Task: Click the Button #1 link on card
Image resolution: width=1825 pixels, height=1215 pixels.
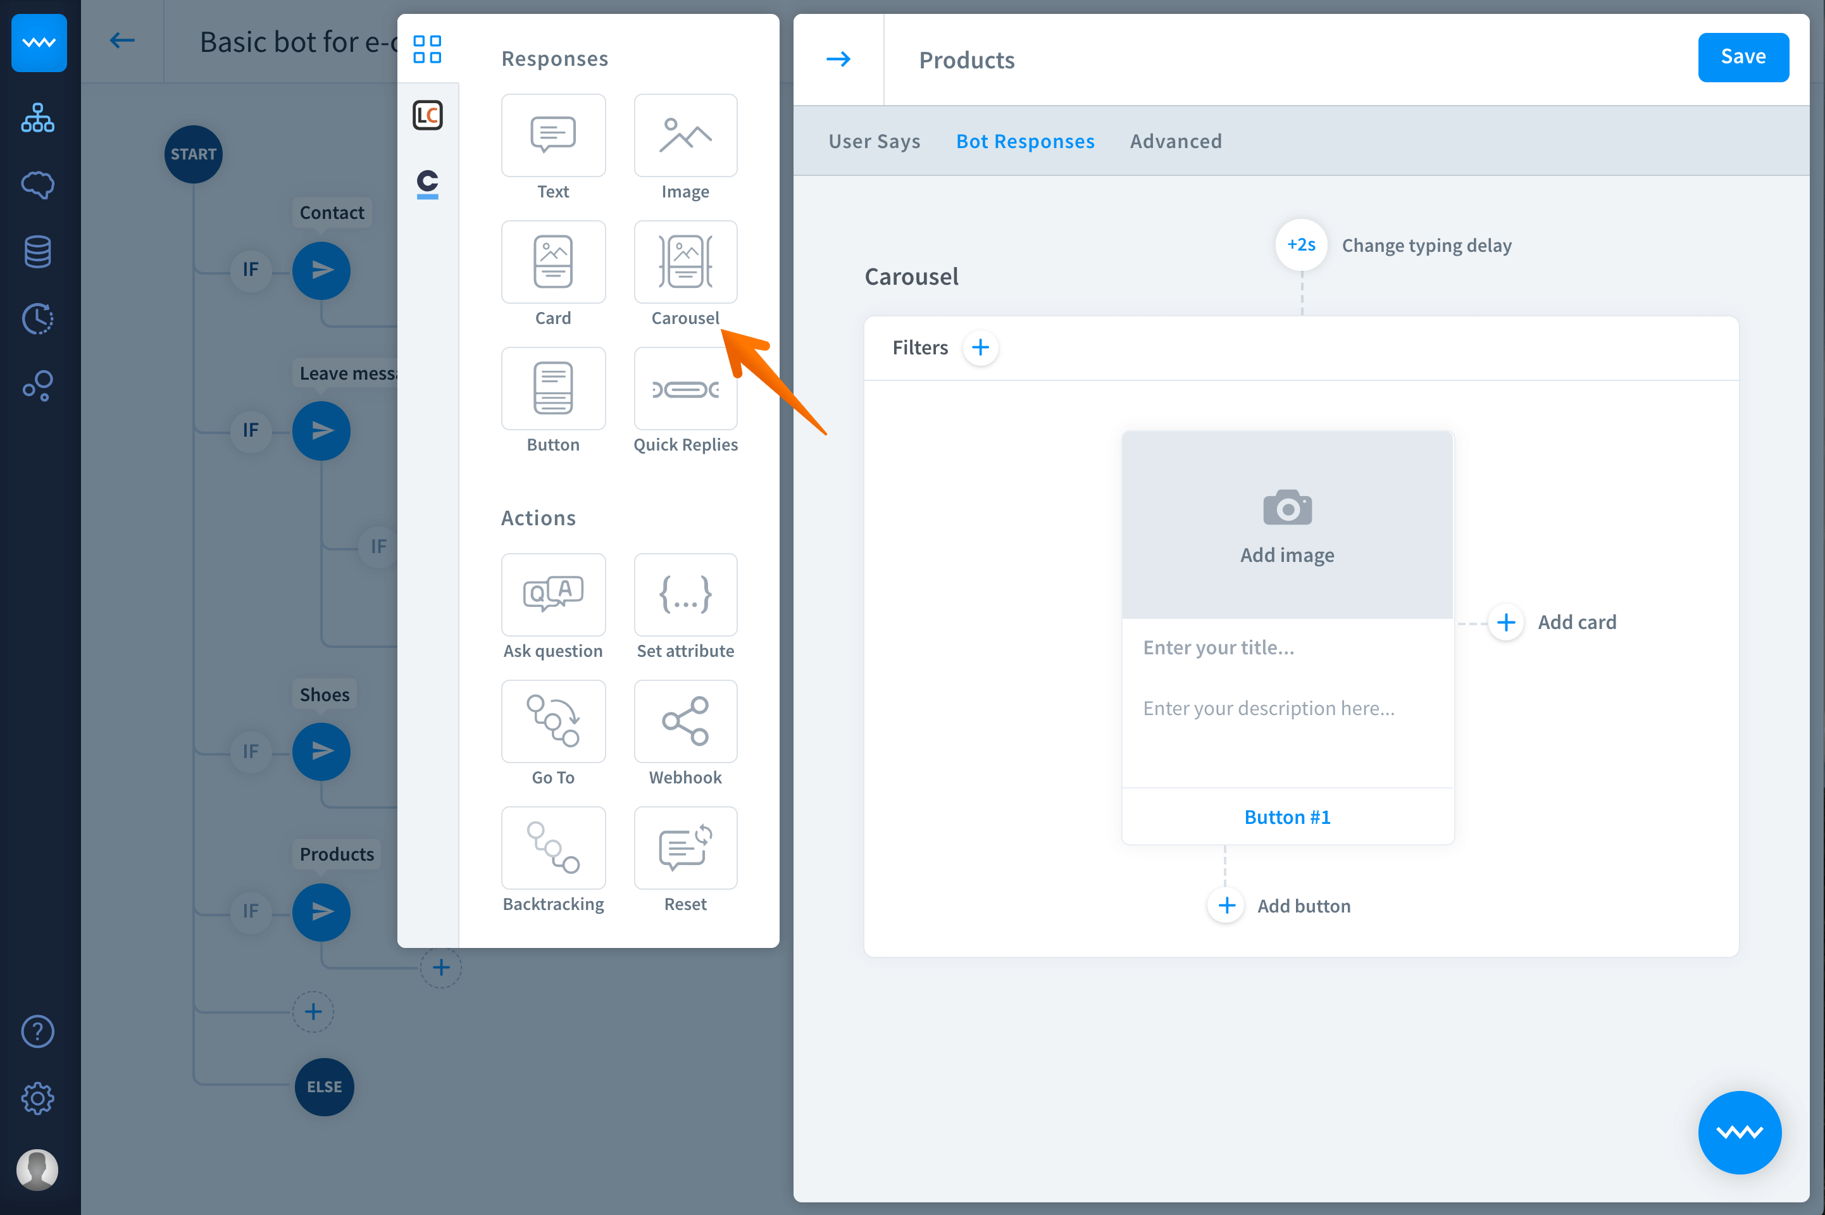Action: tap(1286, 817)
